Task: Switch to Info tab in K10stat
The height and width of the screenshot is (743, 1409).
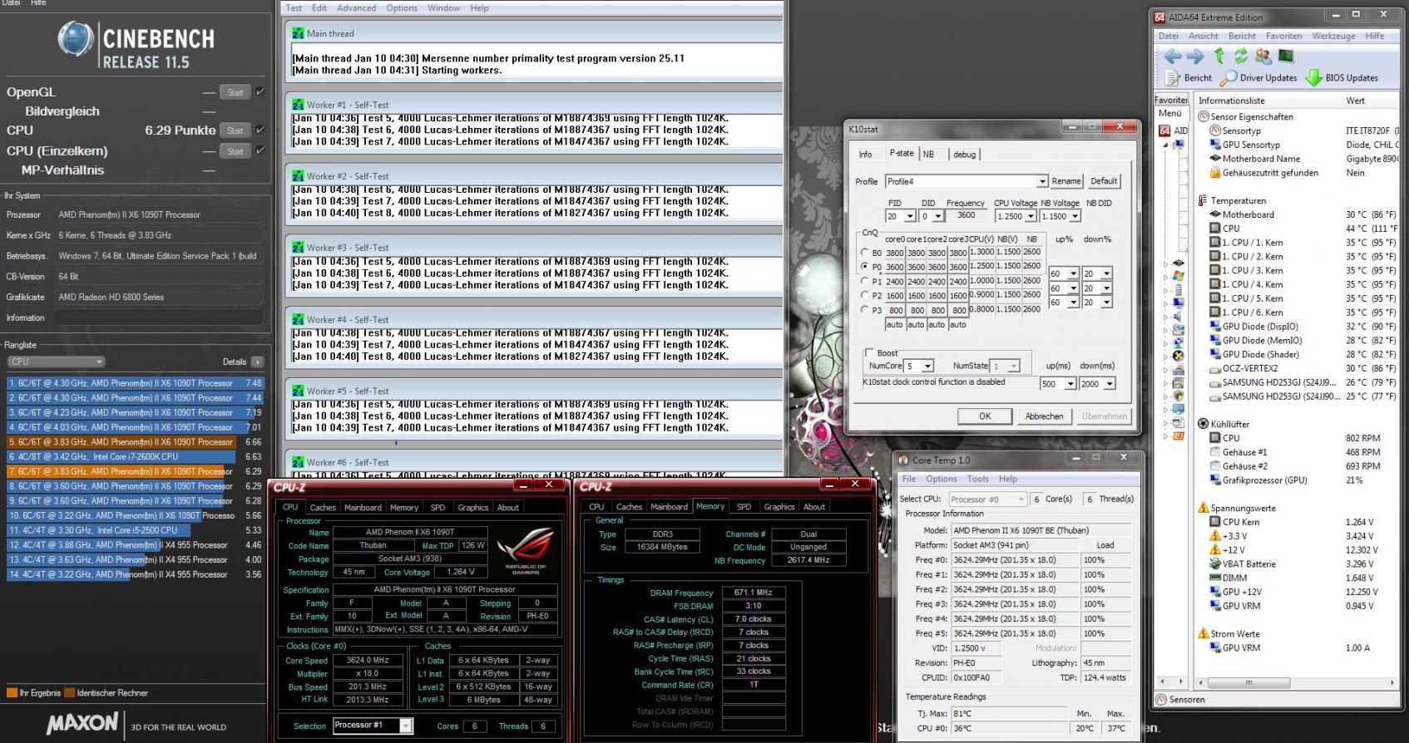Action: click(865, 154)
